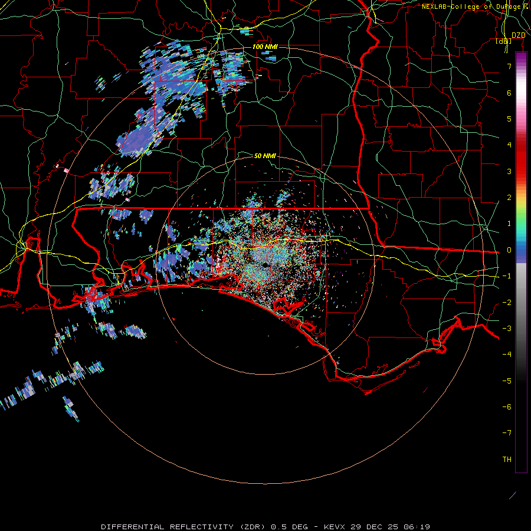Click the -2 value on color scale
The image size is (531, 531).
507,303
